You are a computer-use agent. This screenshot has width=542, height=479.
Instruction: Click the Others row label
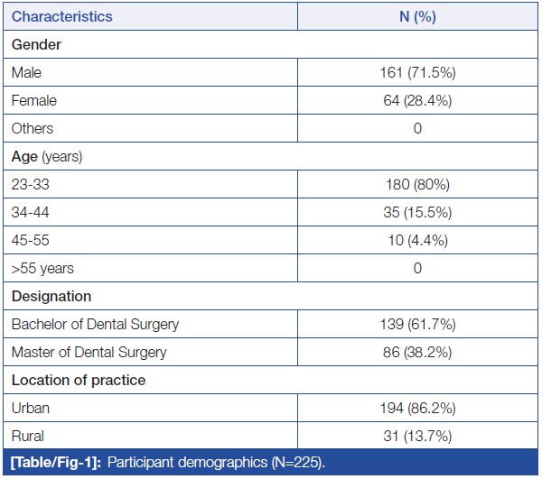tap(33, 128)
